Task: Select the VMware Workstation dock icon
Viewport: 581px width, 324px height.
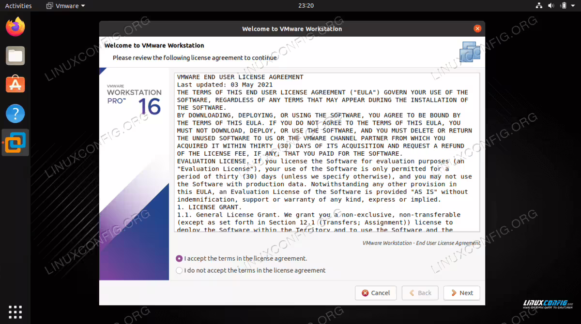Action: [15, 143]
